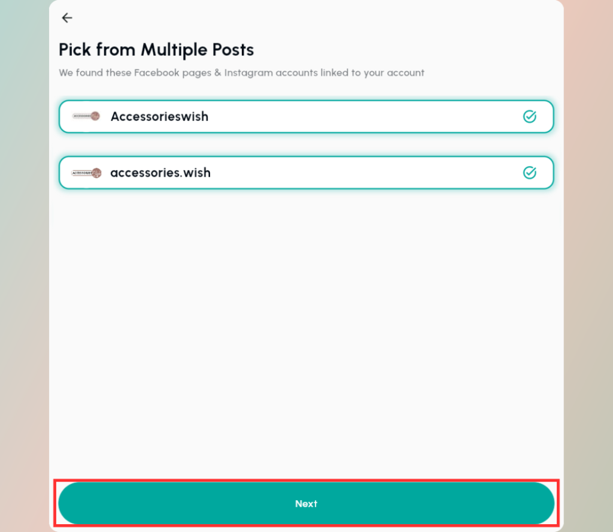Uncheck the Accessorieswish checkmark
Viewport: 613px width, 532px height.
pyautogui.click(x=529, y=116)
